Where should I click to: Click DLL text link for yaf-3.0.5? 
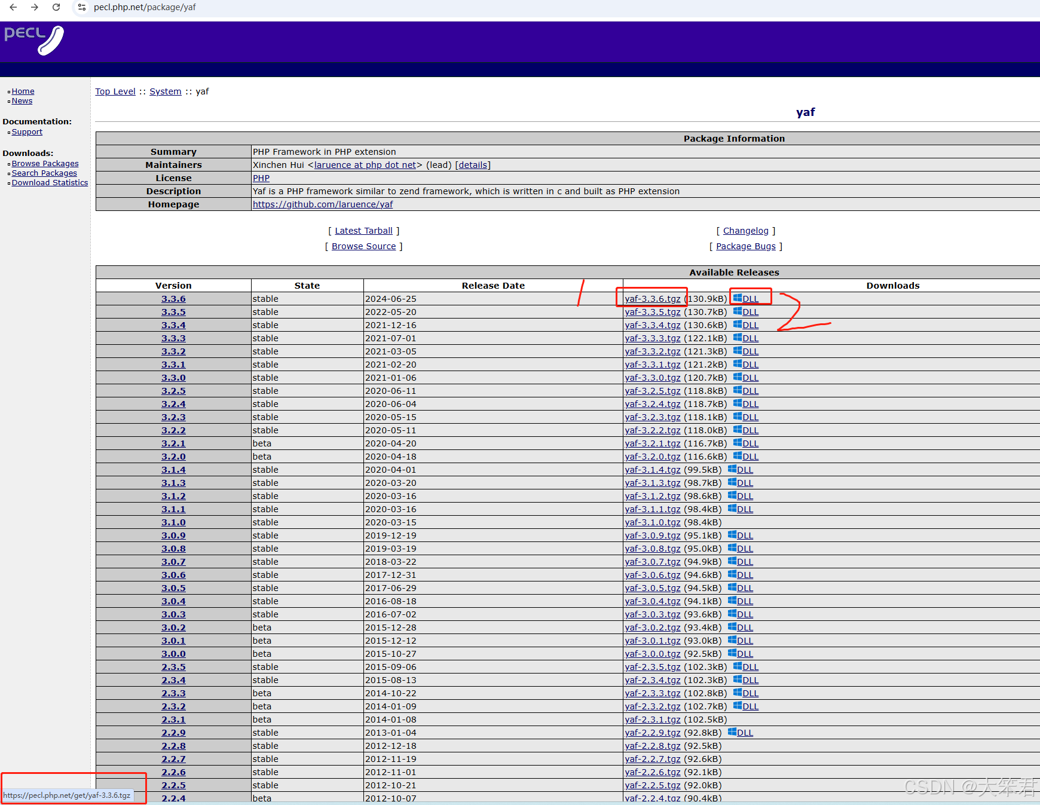(745, 588)
